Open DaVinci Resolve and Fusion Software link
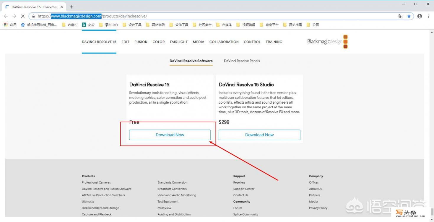Screen dimensions: 434x222 pos(107,189)
